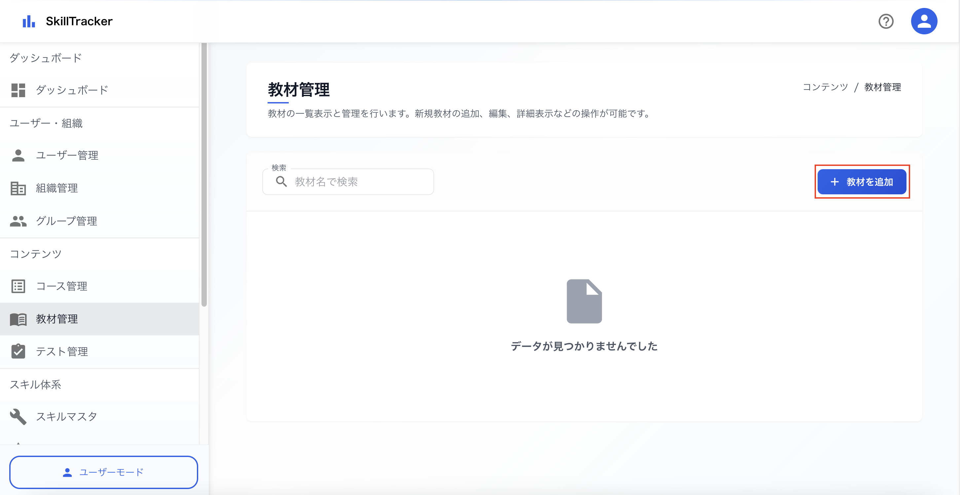Select the テスト管理 checkmark icon
The width and height of the screenshot is (960, 495).
18,351
